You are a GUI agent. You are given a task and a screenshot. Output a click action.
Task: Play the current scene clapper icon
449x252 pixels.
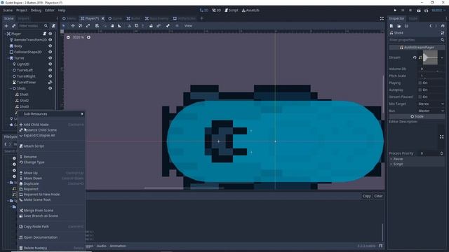pyautogui.click(x=419, y=10)
